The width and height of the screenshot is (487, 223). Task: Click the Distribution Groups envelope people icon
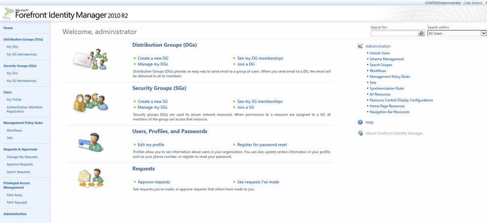[90, 59]
